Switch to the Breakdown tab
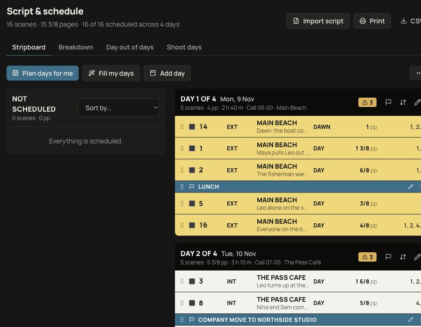Screen dimensions: 421x327 [76, 47]
